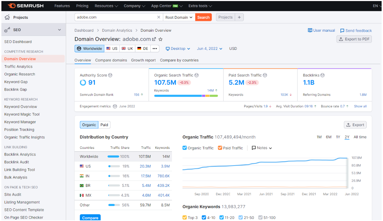Click the Notes icon in chart
The height and width of the screenshot is (221, 383).
pos(254,148)
